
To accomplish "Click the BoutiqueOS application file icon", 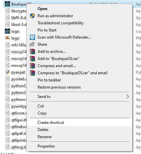I will pyautogui.click(x=7, y=4).
